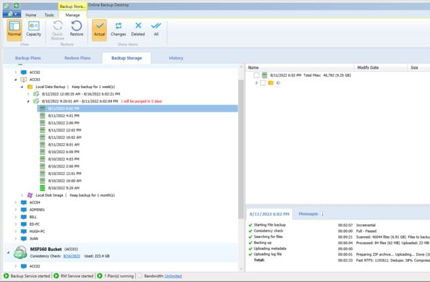Viewport: 430px width, 282px height.
Task: Select the Normal view icon
Action: coord(14,29)
